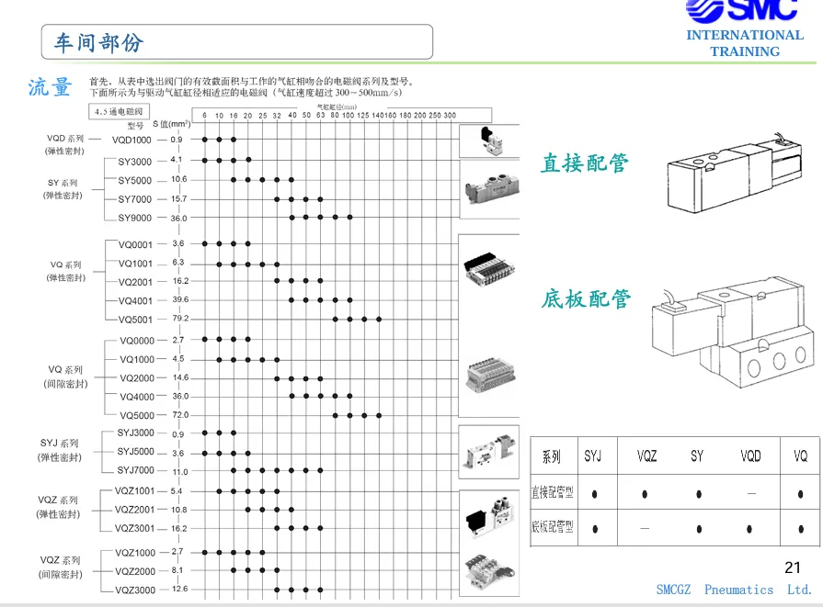Click the 型号 column header
This screenshot has width=823, height=607.
point(135,126)
